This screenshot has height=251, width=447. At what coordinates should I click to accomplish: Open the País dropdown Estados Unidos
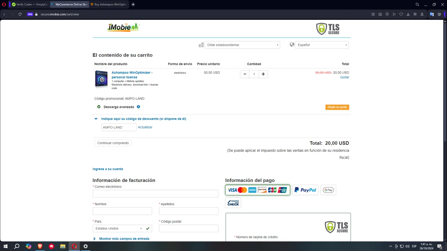pyautogui.click(x=122, y=228)
